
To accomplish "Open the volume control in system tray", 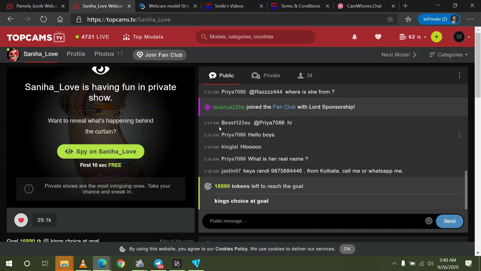I will [430, 263].
